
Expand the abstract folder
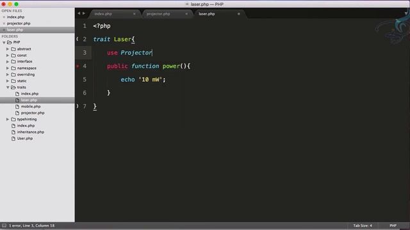8,49
